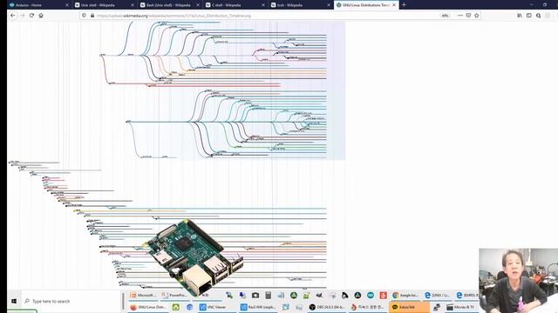This screenshot has height=313, width=558.
Task: Open the calculator icon in taskbar
Action: (x=269, y=296)
